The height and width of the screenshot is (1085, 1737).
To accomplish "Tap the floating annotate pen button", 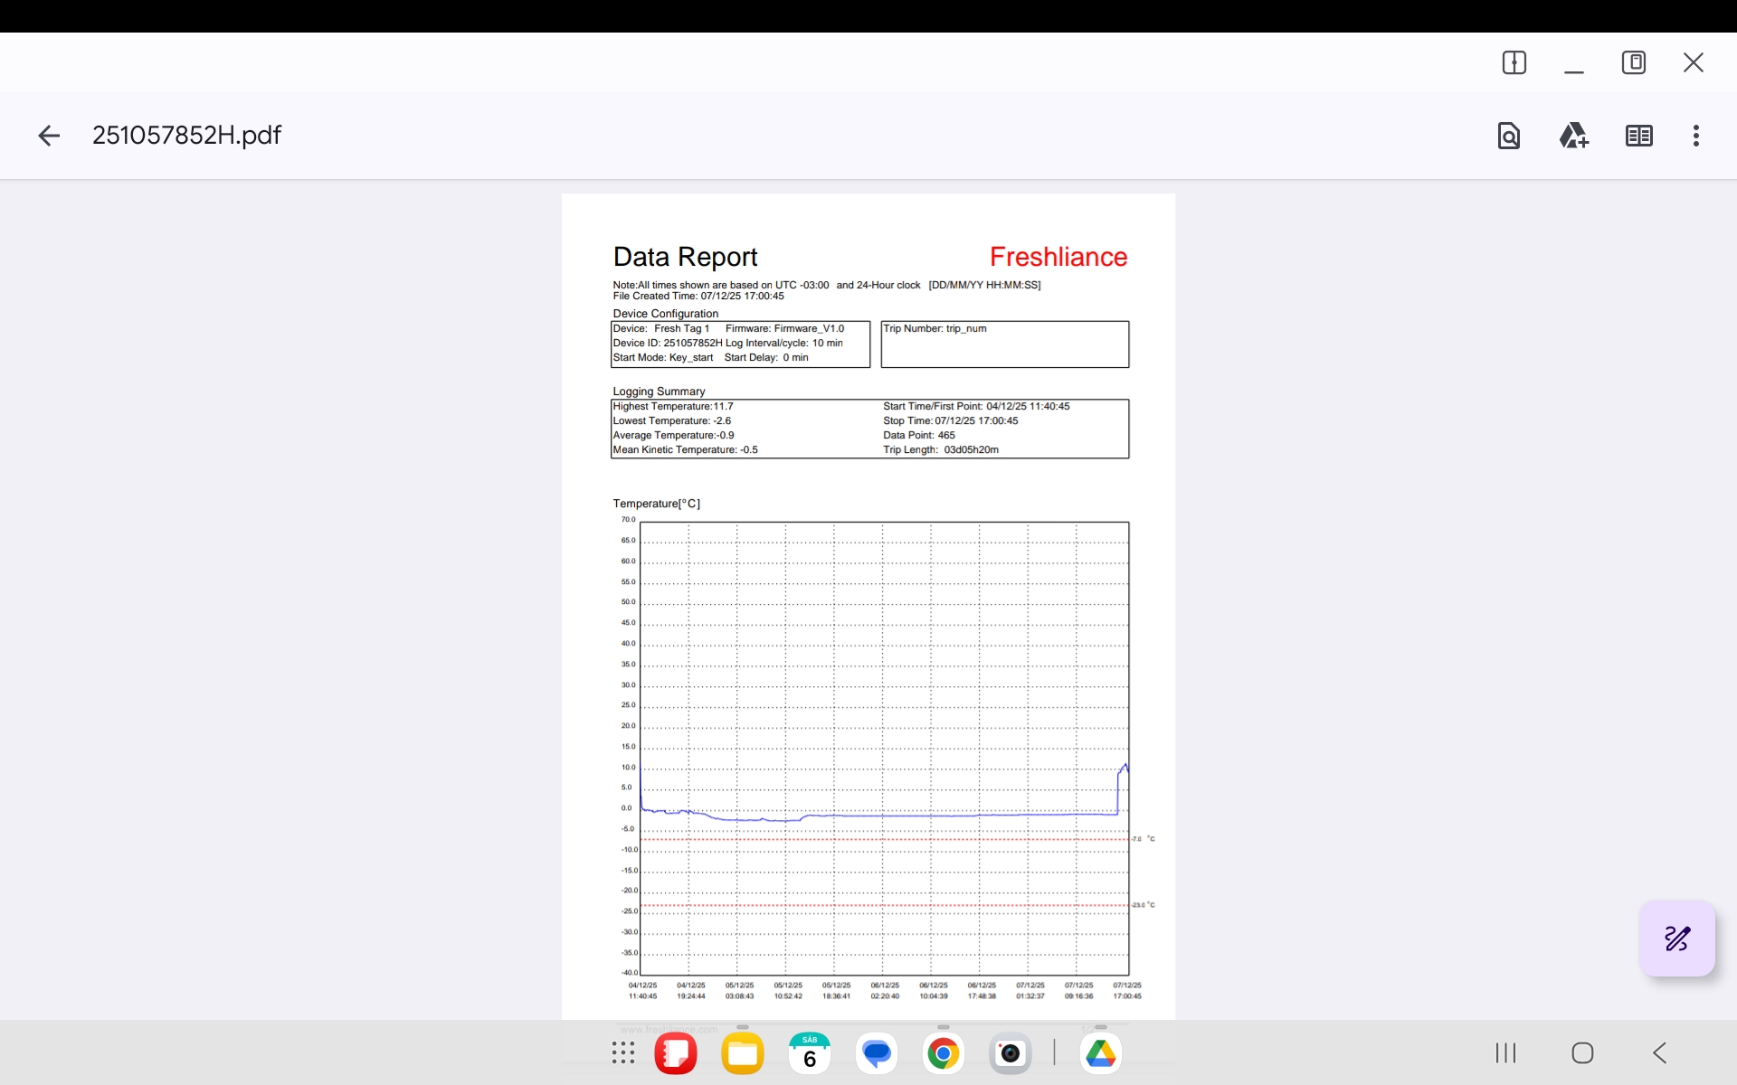I will tap(1676, 939).
